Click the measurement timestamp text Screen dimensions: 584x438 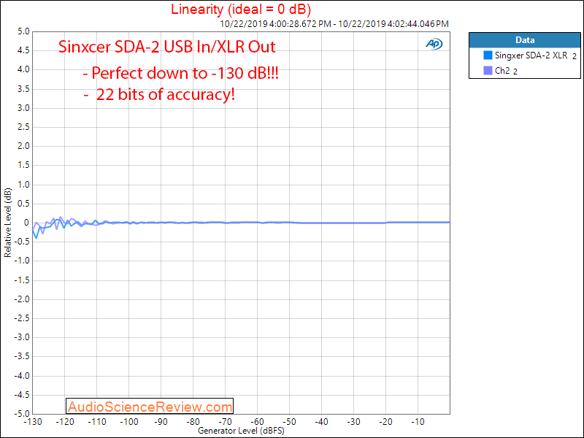pos(334,24)
